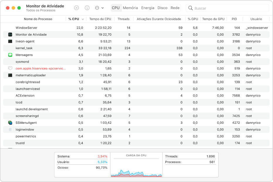Click the Monitor de Atividade process icon
Viewport: 273px width, 182px height.
[10, 35]
